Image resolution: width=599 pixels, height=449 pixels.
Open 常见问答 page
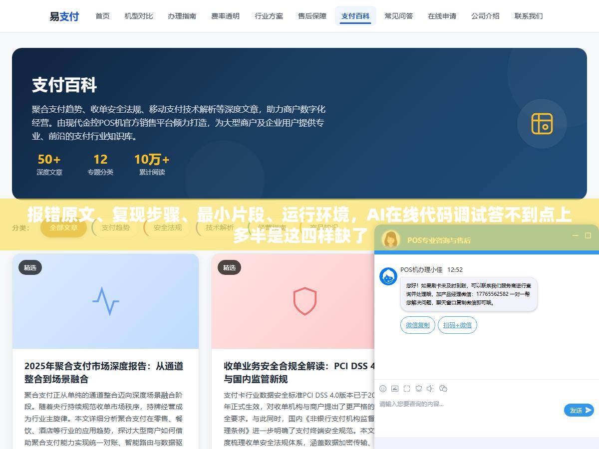[x=399, y=16]
